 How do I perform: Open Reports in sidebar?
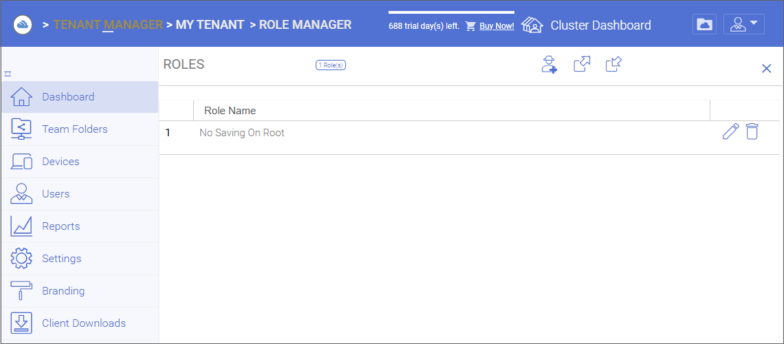click(x=80, y=226)
